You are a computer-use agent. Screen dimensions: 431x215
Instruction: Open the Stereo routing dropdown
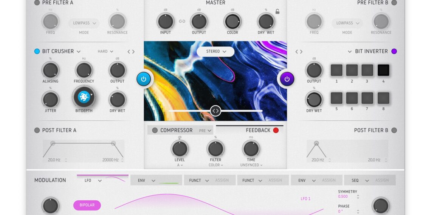215,51
